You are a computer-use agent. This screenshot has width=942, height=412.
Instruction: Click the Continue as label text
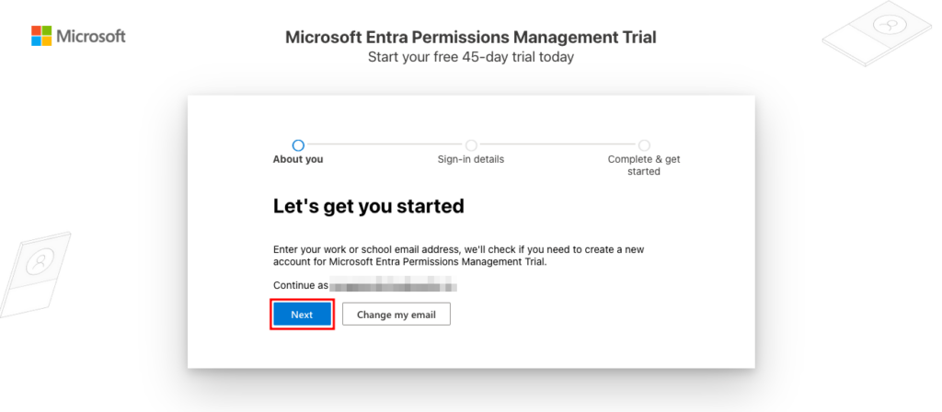301,285
